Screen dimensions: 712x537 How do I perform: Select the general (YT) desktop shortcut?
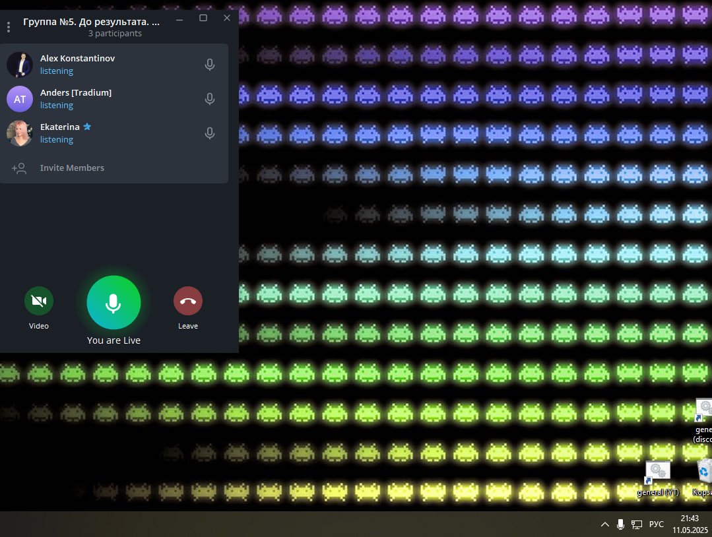click(x=658, y=479)
